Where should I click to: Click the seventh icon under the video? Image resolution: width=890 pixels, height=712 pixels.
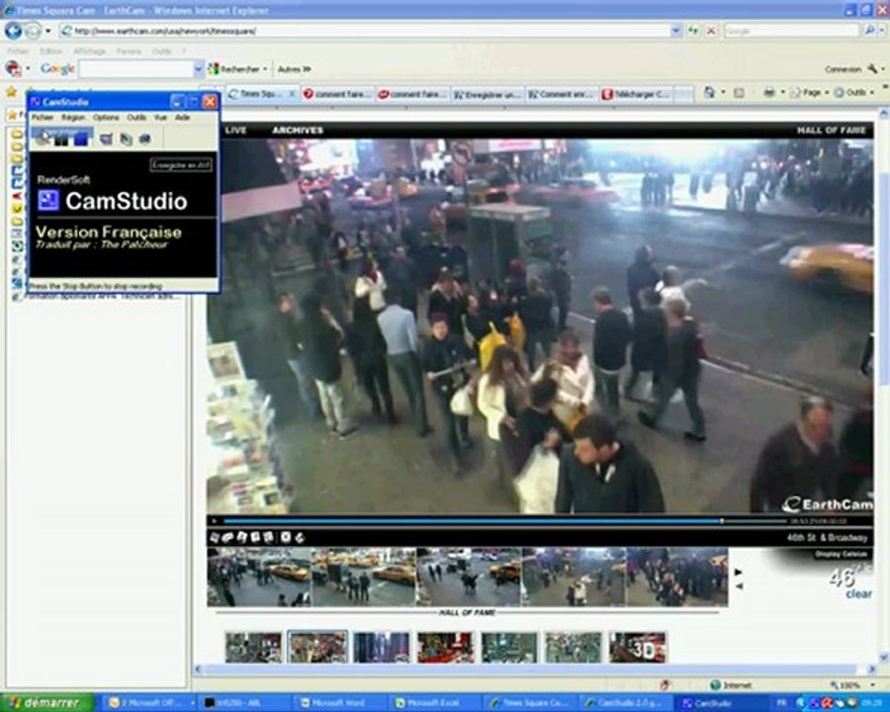tap(300, 537)
